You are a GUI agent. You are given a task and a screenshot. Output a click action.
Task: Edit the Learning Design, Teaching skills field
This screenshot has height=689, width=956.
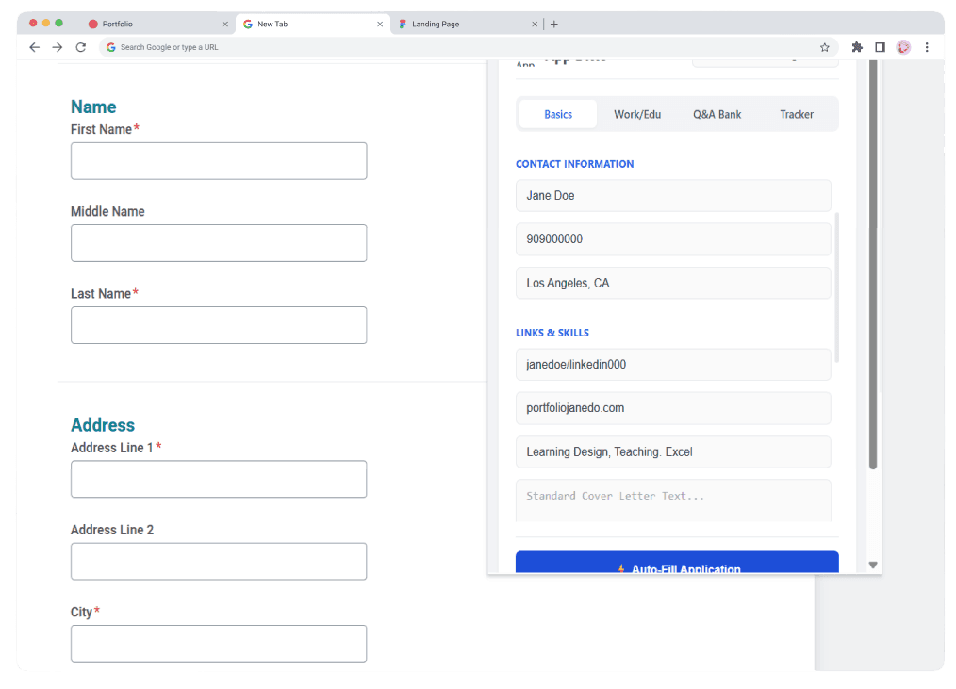[673, 451]
